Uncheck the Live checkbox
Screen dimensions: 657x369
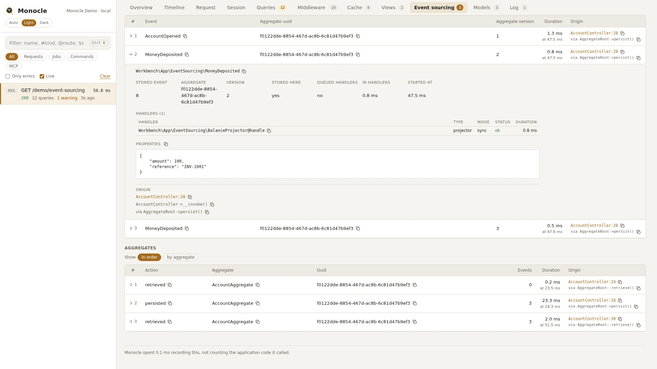(x=42, y=77)
